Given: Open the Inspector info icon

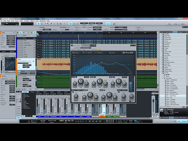Looking at the screenshot, I should (21, 33).
